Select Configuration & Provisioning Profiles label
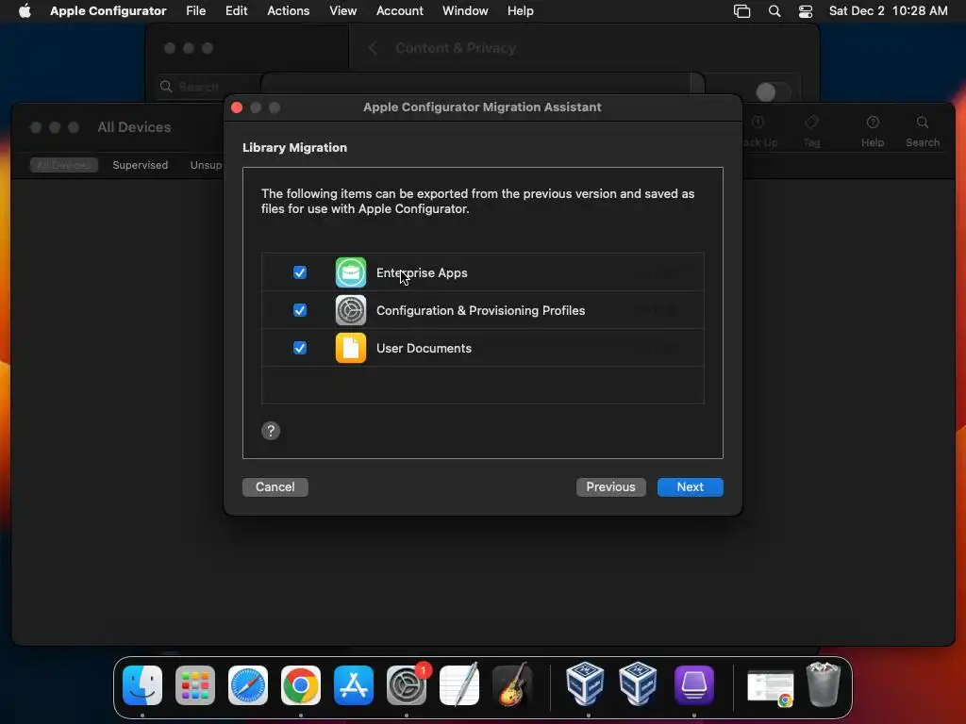This screenshot has height=724, width=966. pyautogui.click(x=480, y=310)
